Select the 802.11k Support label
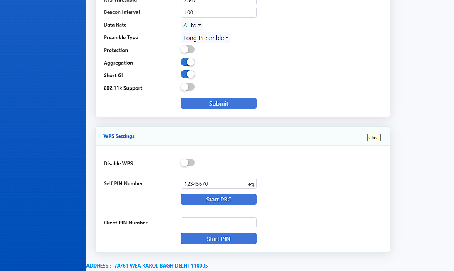This screenshot has width=454, height=271. click(123, 88)
